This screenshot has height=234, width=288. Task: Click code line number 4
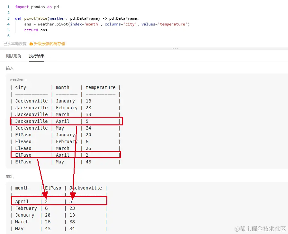[8, 24]
